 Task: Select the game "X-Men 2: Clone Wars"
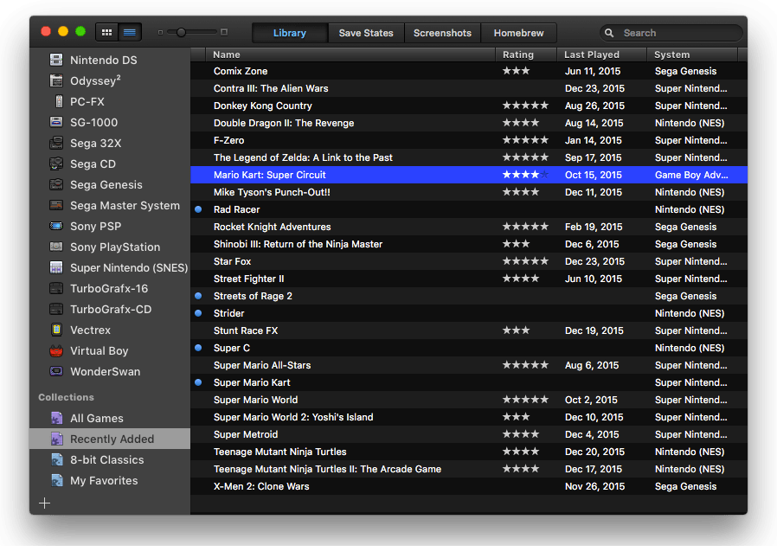pyautogui.click(x=469, y=487)
